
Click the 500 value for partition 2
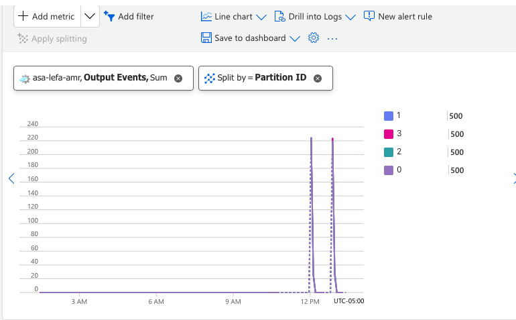point(457,152)
